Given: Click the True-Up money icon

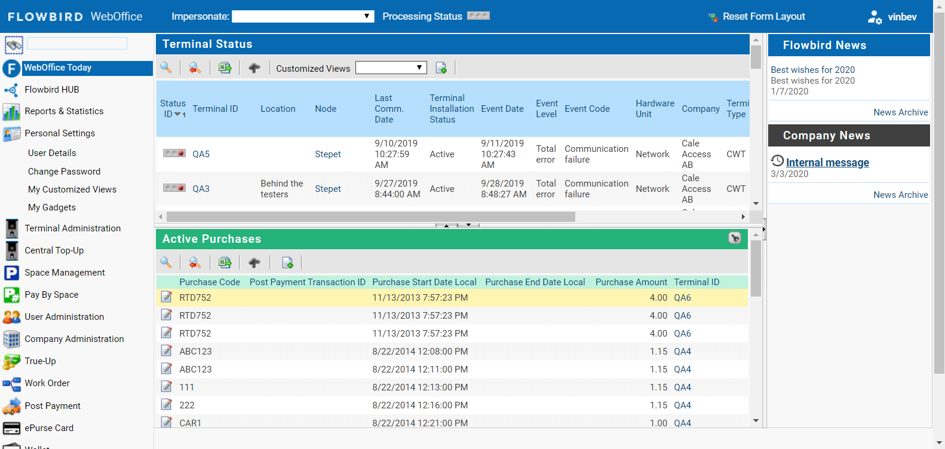Looking at the screenshot, I should 11,361.
